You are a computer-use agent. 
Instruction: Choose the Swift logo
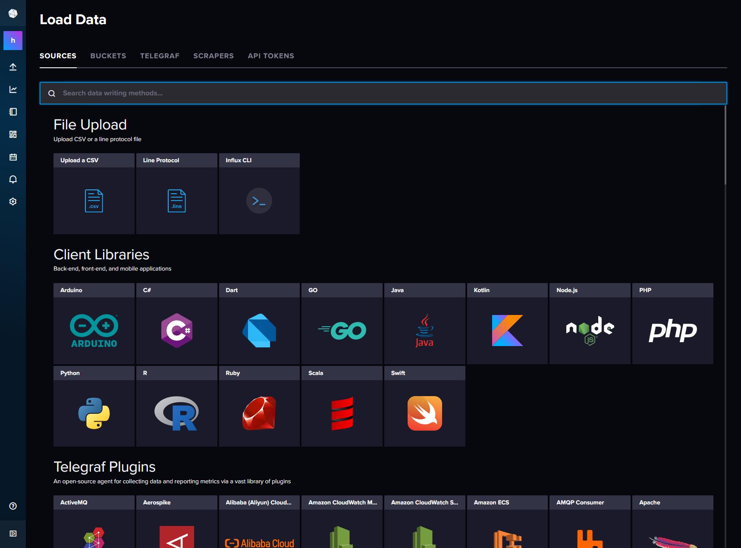tap(425, 413)
